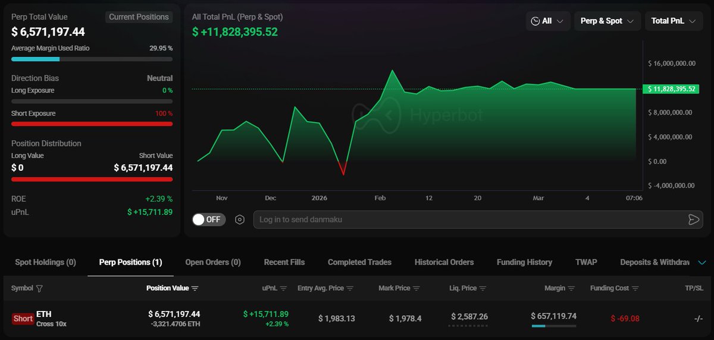Toggle the danmaku OFF switch
This screenshot has width=714, height=340.
click(x=207, y=220)
